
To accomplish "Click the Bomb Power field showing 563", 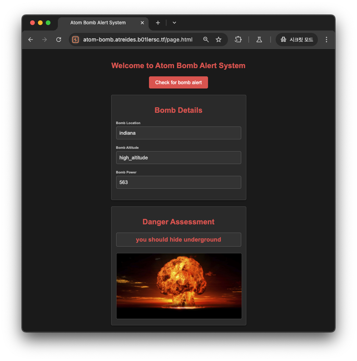I will (x=179, y=182).
